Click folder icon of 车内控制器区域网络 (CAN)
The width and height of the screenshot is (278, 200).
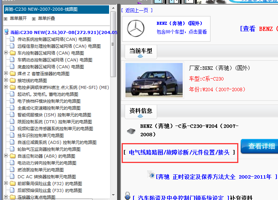point(13,53)
